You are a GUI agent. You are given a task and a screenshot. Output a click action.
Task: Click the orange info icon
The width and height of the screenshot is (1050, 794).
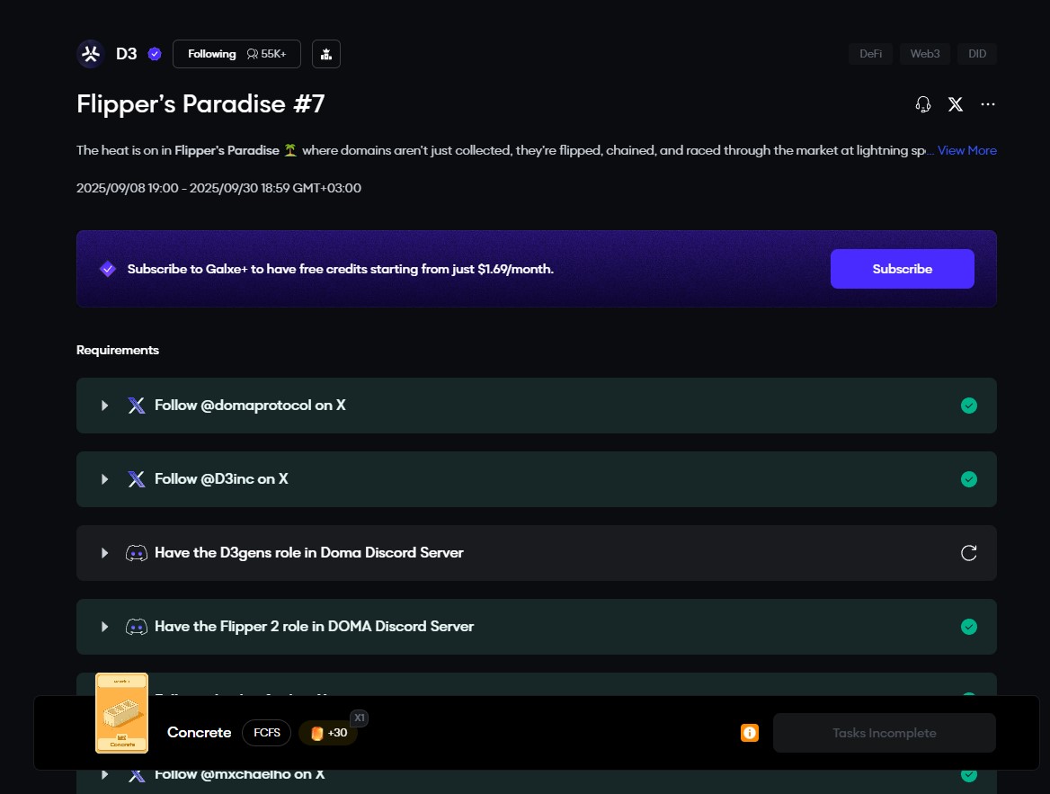(750, 733)
